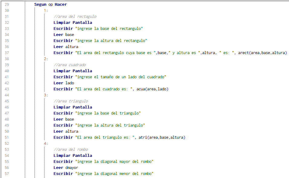Click the function call arect(area,base,altura)
Viewport: 289px width, 178px height.
pos(262,53)
